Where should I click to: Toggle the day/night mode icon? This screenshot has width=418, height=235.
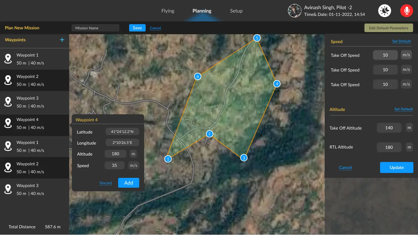[x=385, y=11]
